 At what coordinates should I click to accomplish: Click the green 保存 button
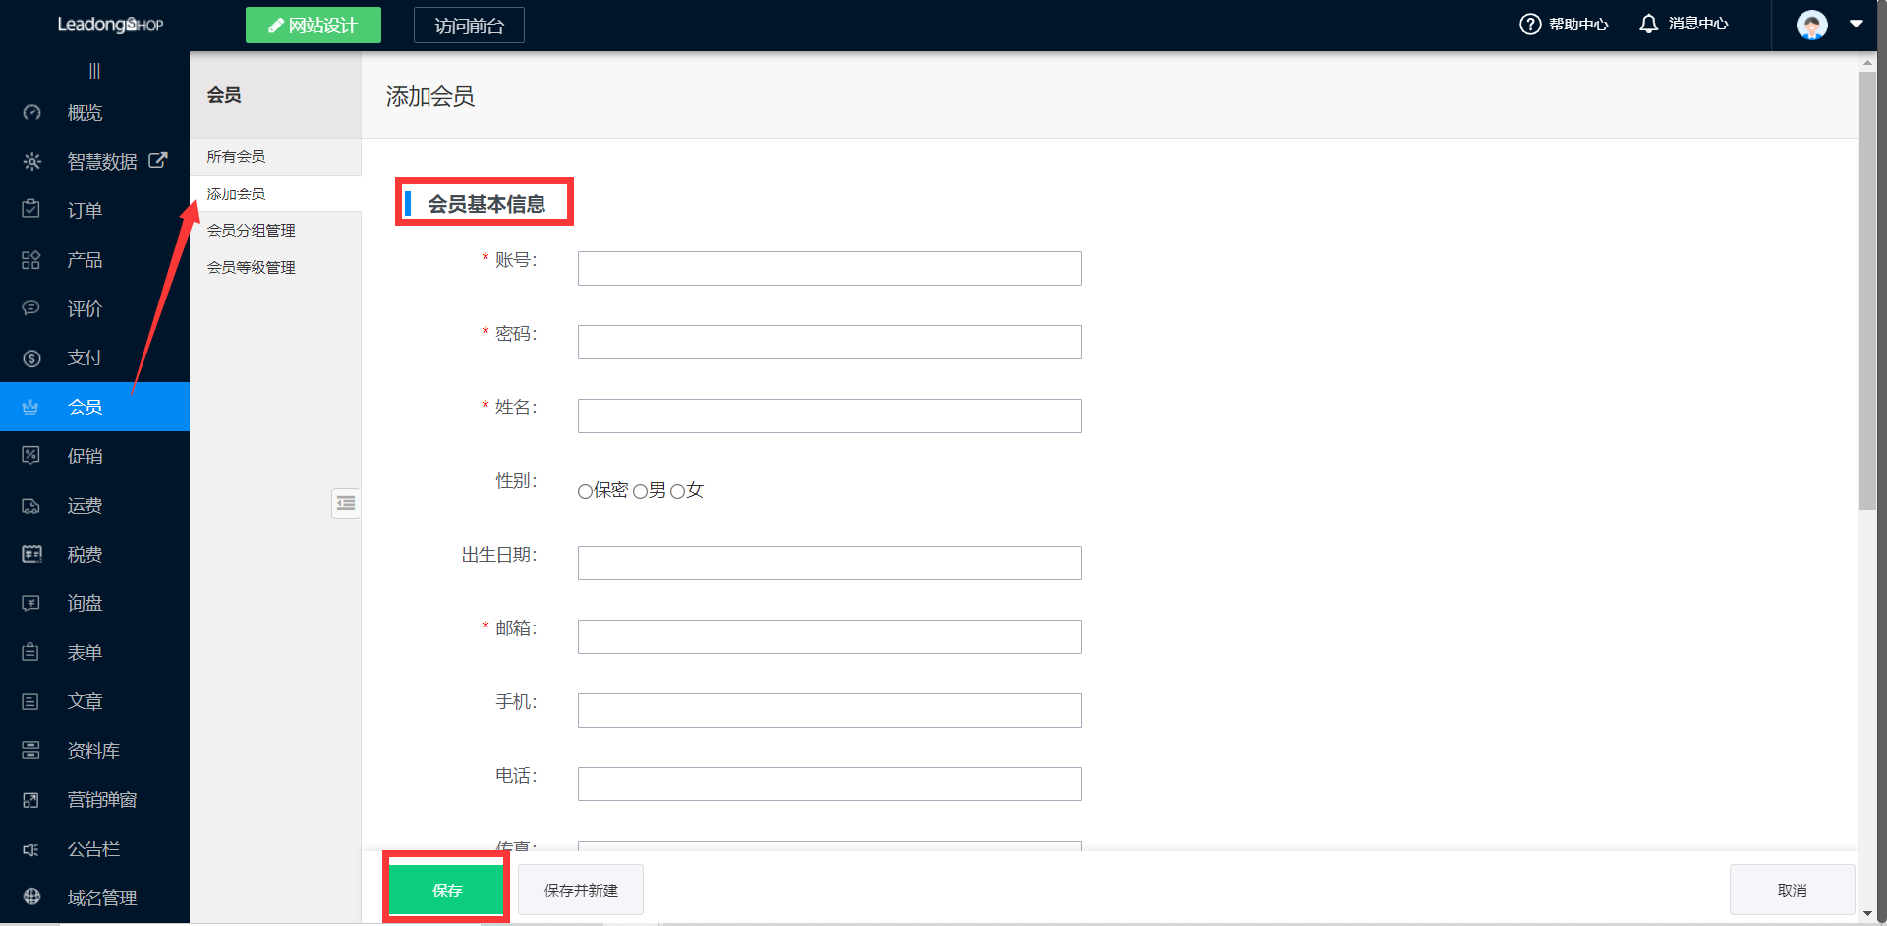click(447, 890)
